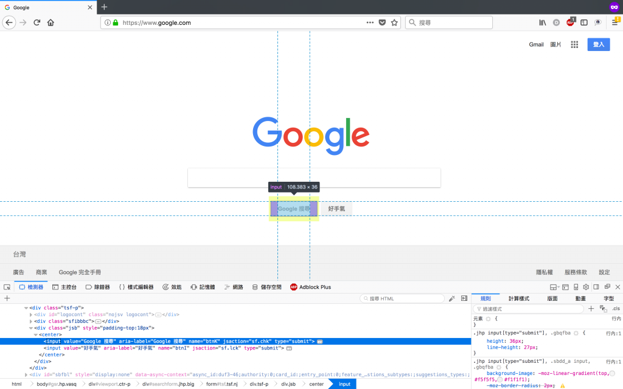Click the Gmail link
Image resolution: width=623 pixels, height=389 pixels.
pyautogui.click(x=536, y=44)
